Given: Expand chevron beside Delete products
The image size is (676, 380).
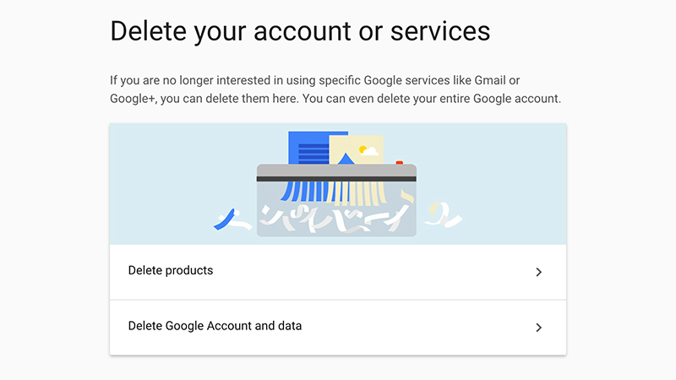Looking at the screenshot, I should (538, 272).
